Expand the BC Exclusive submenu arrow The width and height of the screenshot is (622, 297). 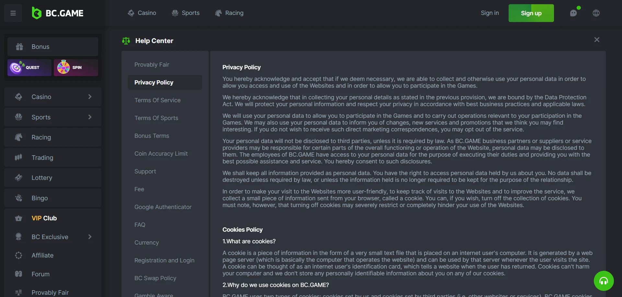(x=90, y=237)
